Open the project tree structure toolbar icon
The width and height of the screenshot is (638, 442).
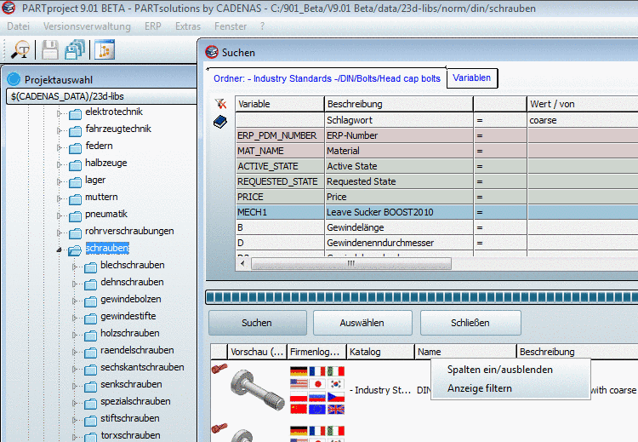(105, 50)
